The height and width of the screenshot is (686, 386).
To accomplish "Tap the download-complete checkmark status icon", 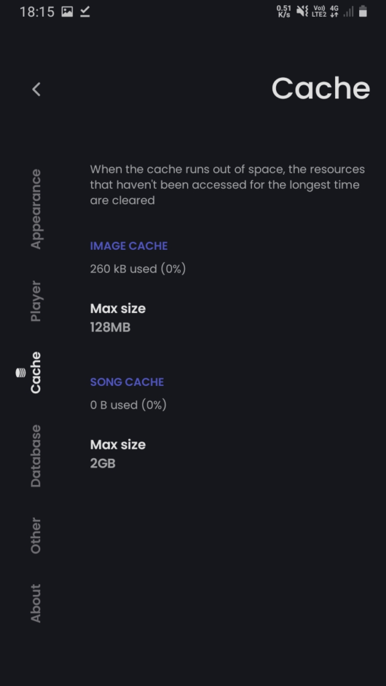I will click(85, 12).
